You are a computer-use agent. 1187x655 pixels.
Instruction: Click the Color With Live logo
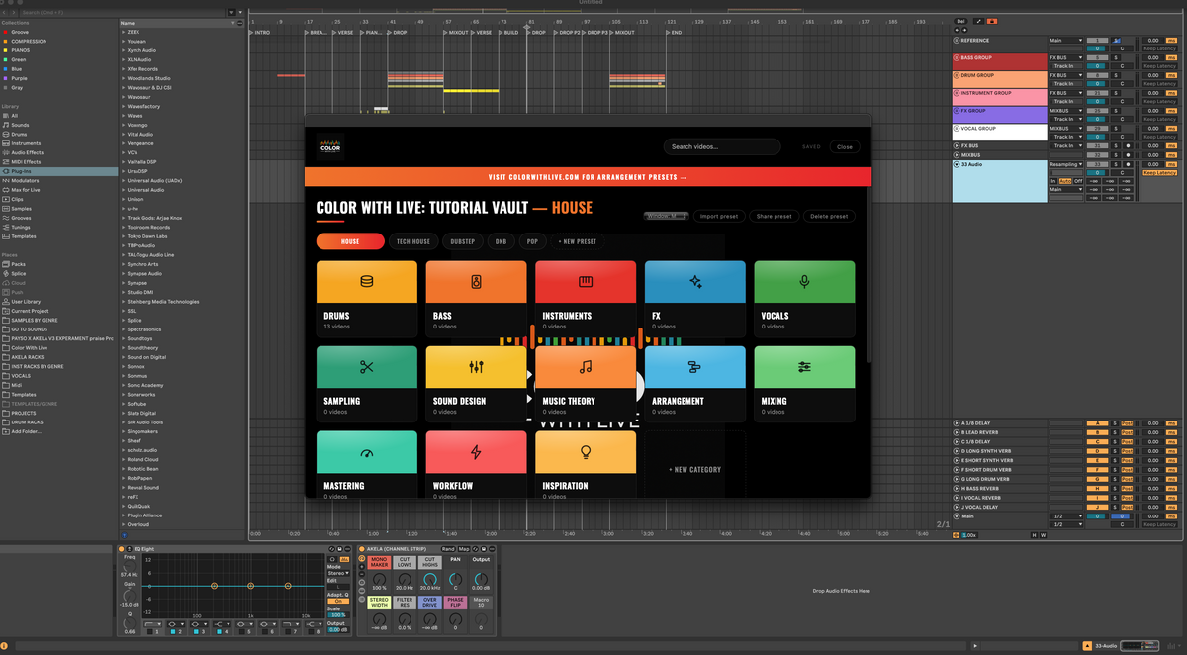click(330, 146)
